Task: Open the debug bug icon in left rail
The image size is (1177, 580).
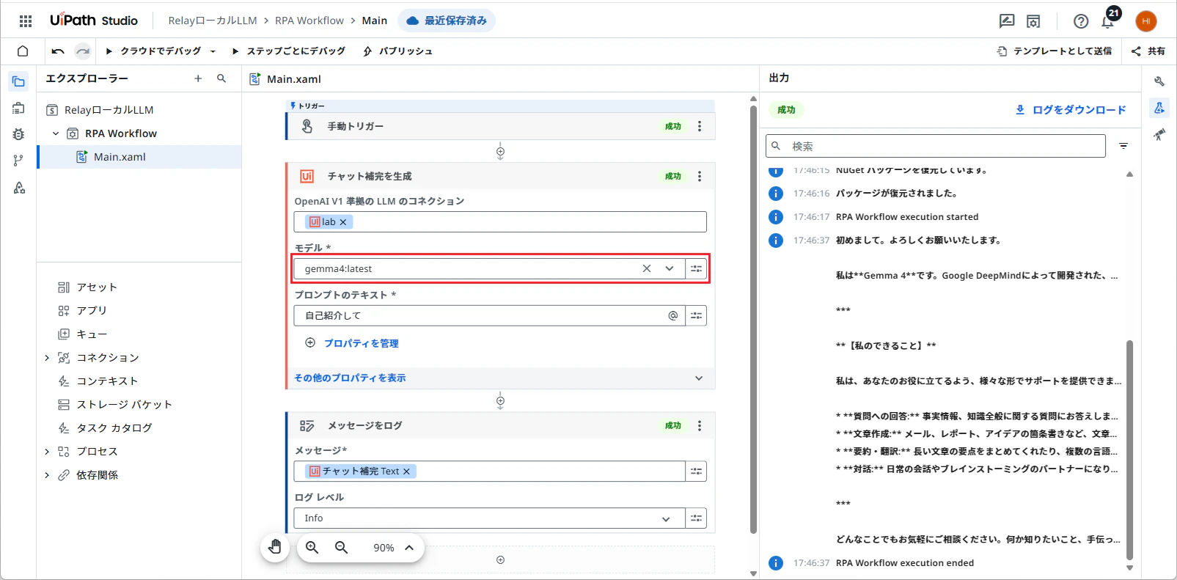Action: [x=19, y=134]
